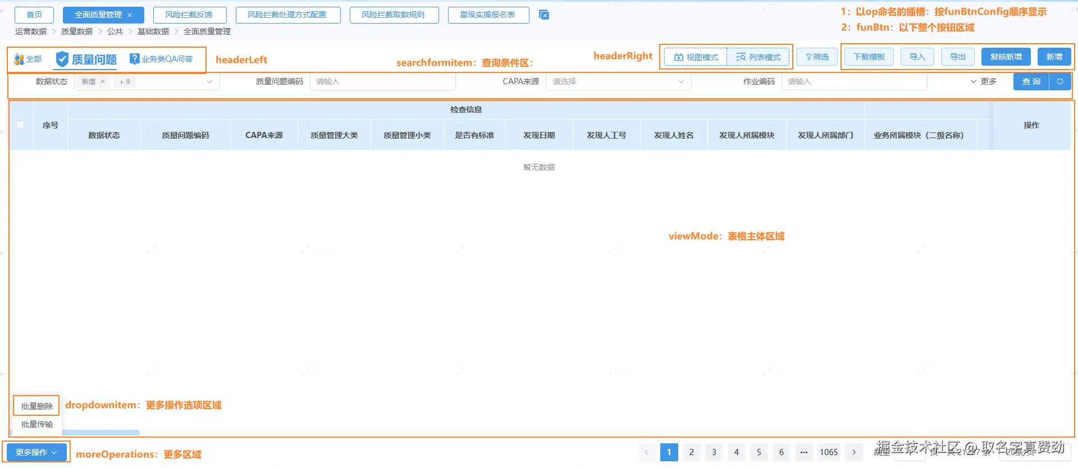Click the 发现日期 column header
Screen dimensions: 1078x468
(x=539, y=135)
